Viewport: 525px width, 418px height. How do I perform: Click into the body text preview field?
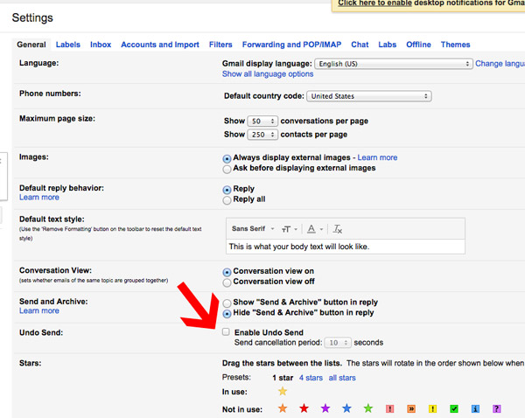[346, 247]
